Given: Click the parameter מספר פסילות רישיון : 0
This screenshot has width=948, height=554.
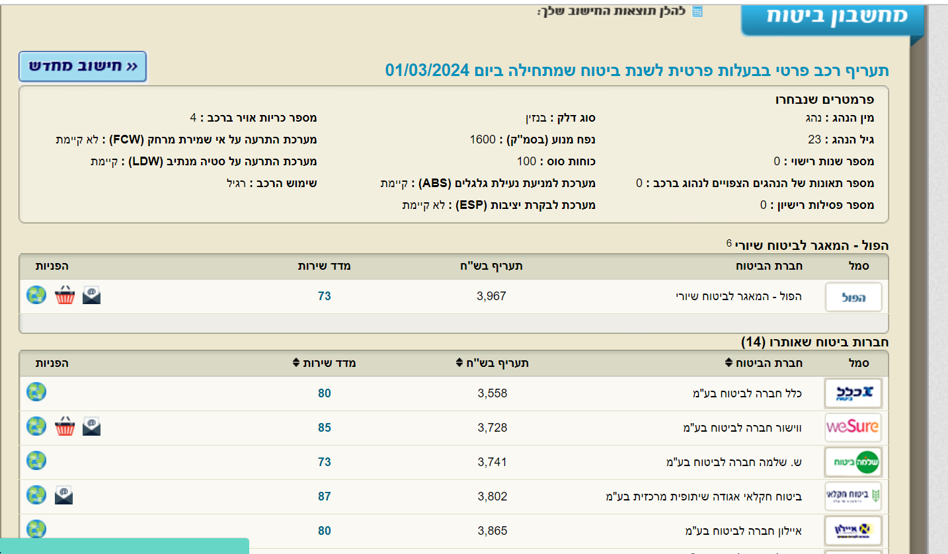Looking at the screenshot, I should click(x=817, y=205).
